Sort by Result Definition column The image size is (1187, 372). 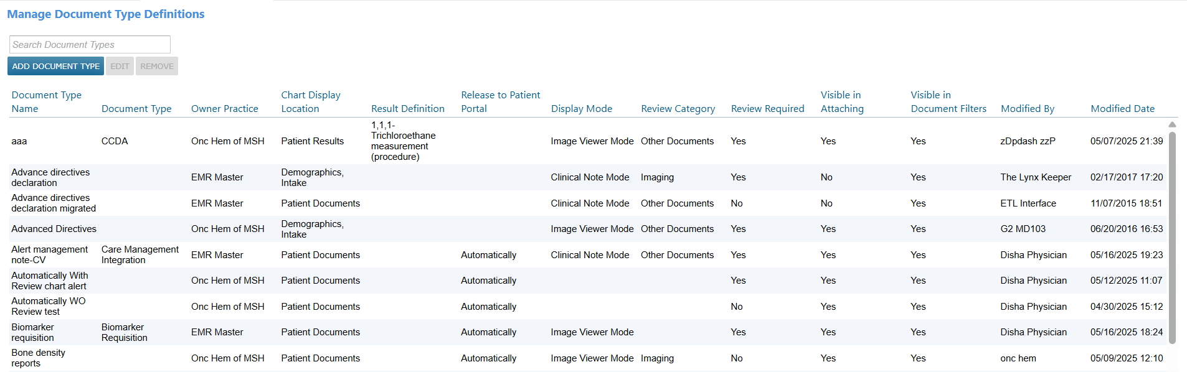[x=407, y=108]
